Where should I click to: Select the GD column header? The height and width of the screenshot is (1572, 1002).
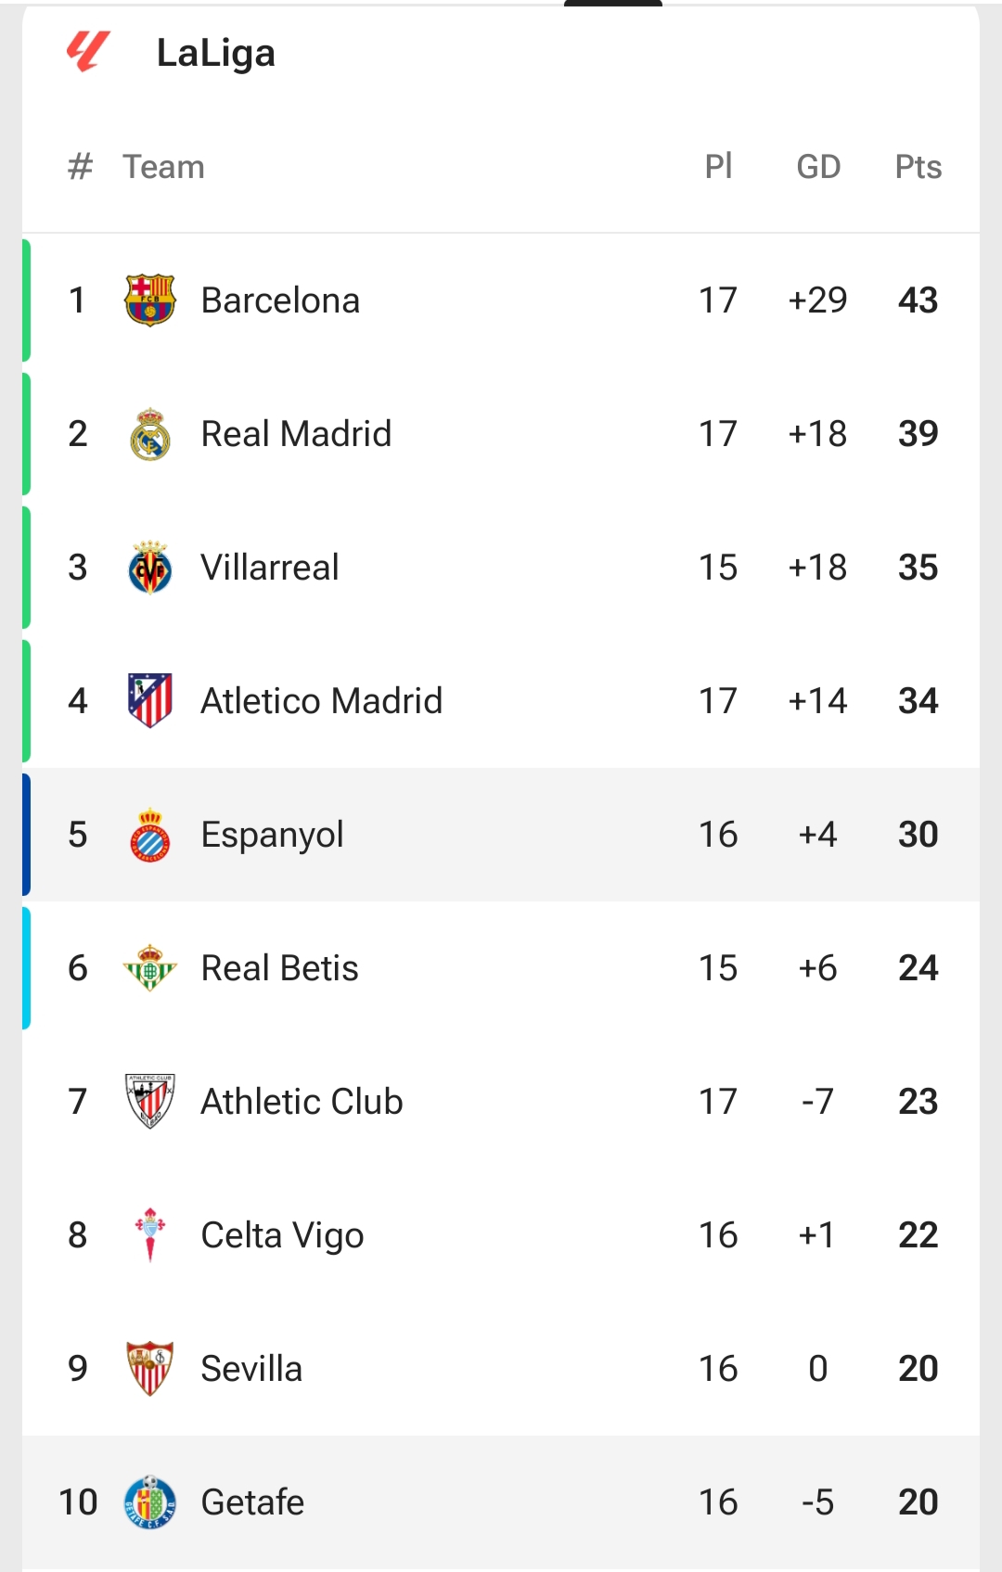(818, 167)
